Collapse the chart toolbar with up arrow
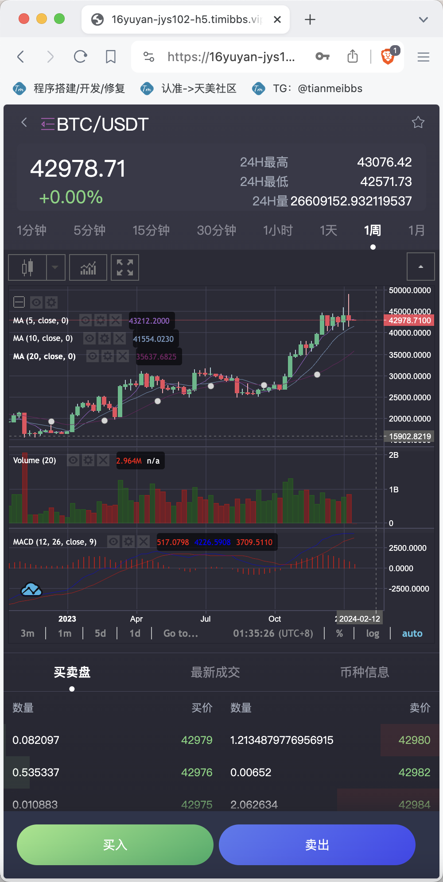The image size is (443, 882). [x=420, y=267]
